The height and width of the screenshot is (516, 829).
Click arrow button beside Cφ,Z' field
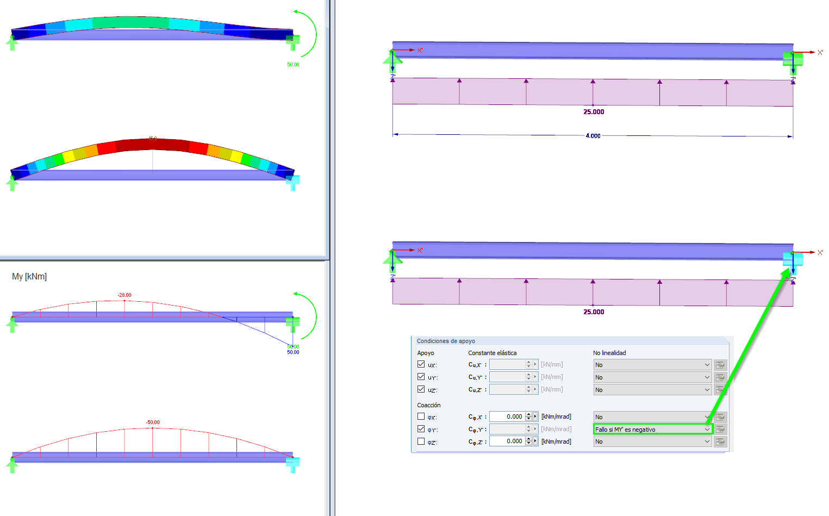click(535, 441)
